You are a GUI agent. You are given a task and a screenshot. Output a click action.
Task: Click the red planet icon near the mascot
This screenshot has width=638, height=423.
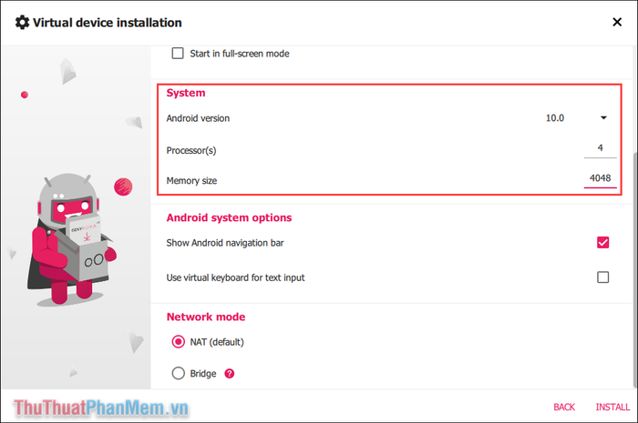pyautogui.click(x=123, y=186)
